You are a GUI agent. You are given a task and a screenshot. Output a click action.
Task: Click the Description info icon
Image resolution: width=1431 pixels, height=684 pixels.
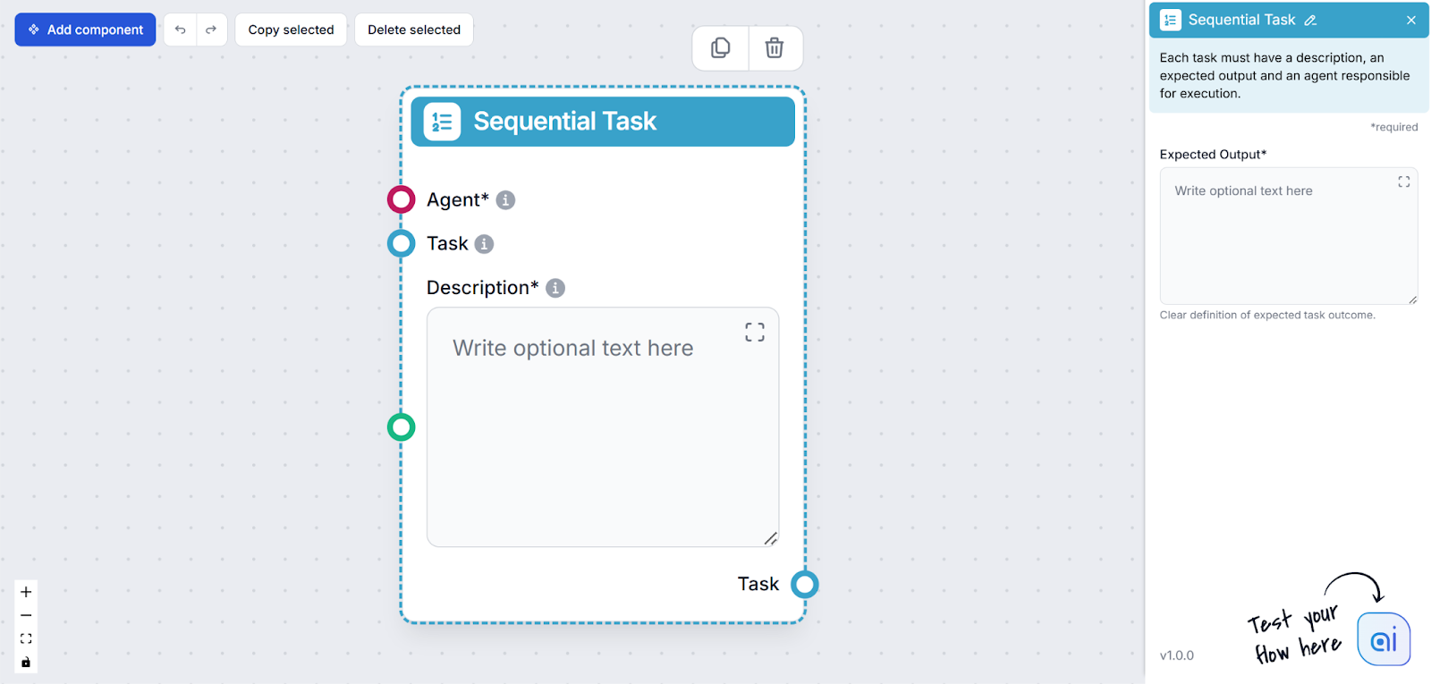coord(555,288)
